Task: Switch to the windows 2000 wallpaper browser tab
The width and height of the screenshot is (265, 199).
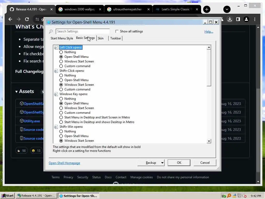Action: pos(80,9)
